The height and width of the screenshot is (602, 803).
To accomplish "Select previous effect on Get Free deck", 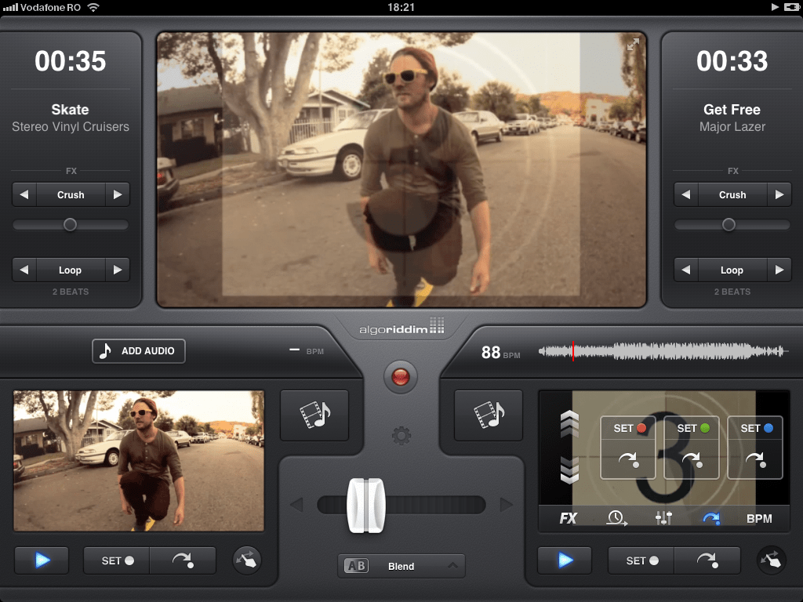I will point(685,194).
